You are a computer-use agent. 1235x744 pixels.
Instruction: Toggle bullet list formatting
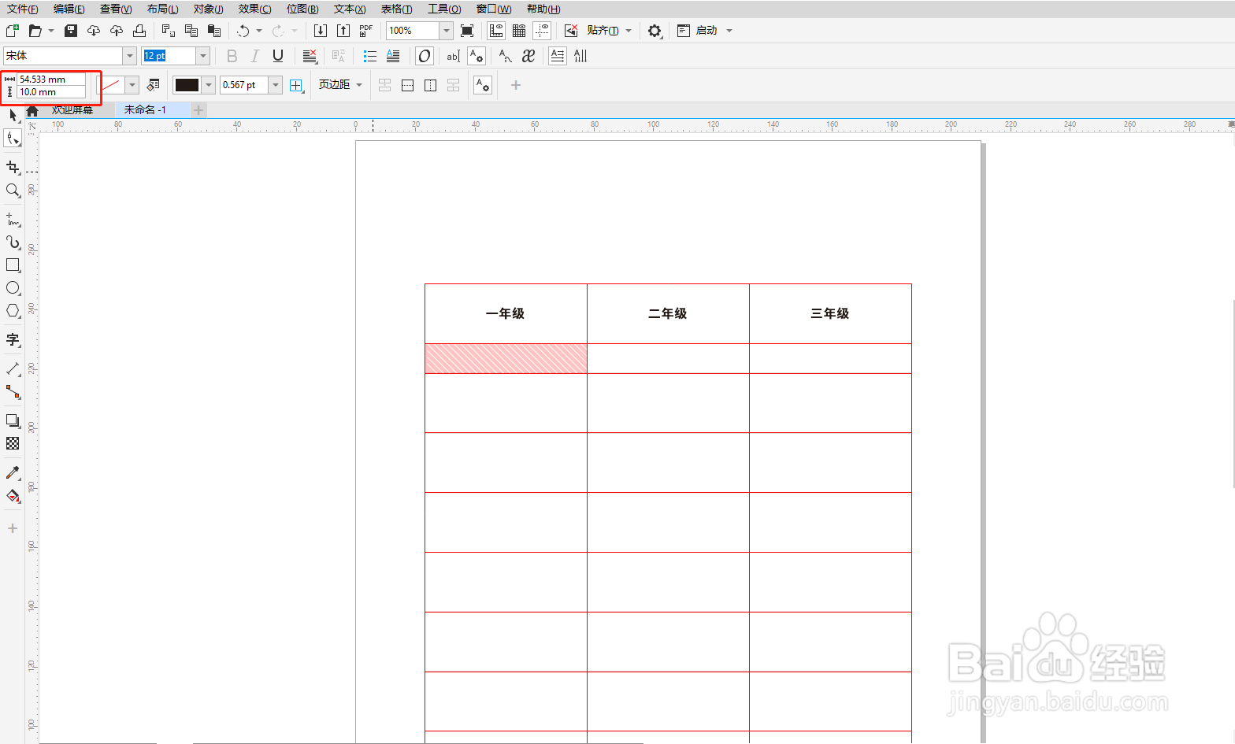click(370, 56)
